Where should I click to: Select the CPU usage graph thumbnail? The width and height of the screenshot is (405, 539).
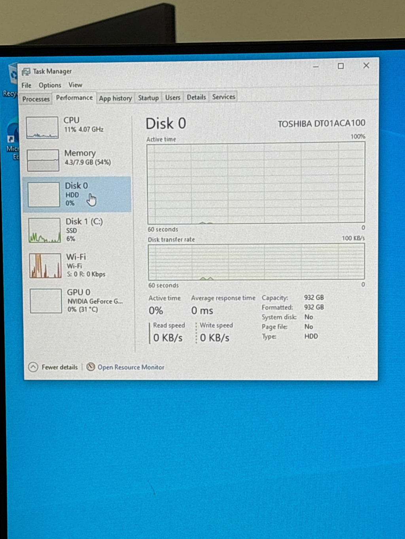[x=42, y=128]
